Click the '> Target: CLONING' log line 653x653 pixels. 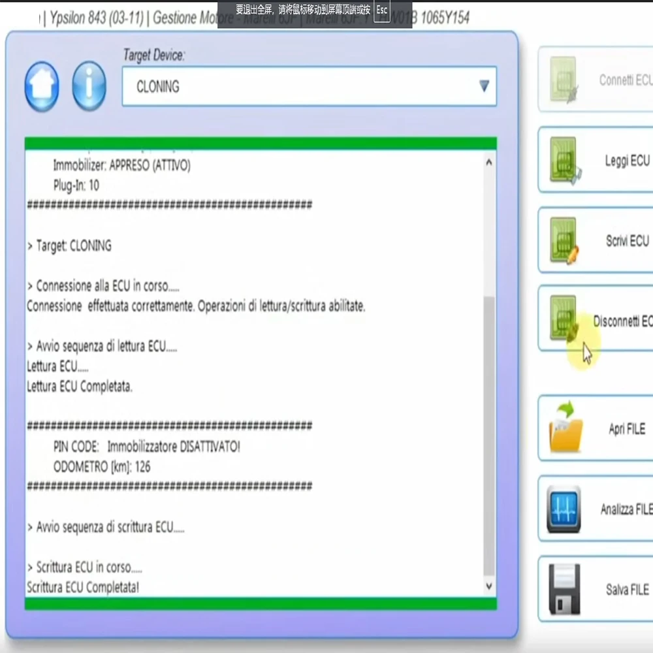(x=70, y=246)
